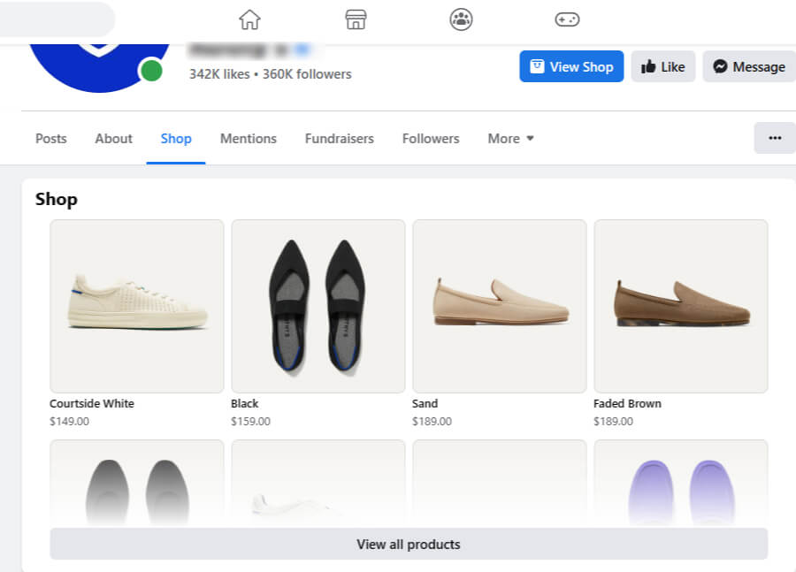This screenshot has width=796, height=572.
Task: Open the Mentions tab
Action: [249, 139]
